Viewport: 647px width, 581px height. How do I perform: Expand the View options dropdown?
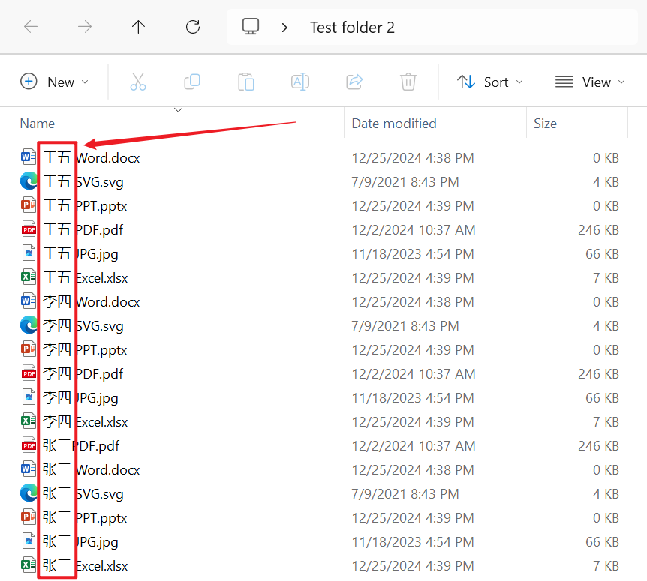(590, 82)
